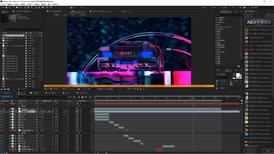Click the project panel search field

point(22,30)
